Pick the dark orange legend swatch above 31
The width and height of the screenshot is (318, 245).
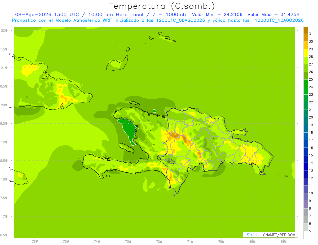pyautogui.click(x=306, y=30)
